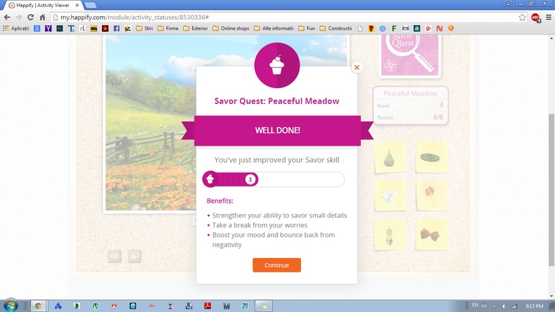This screenshot has height=312, width=555.
Task: Expand the Alte informatii bookmarks folder
Action: pyautogui.click(x=273, y=28)
